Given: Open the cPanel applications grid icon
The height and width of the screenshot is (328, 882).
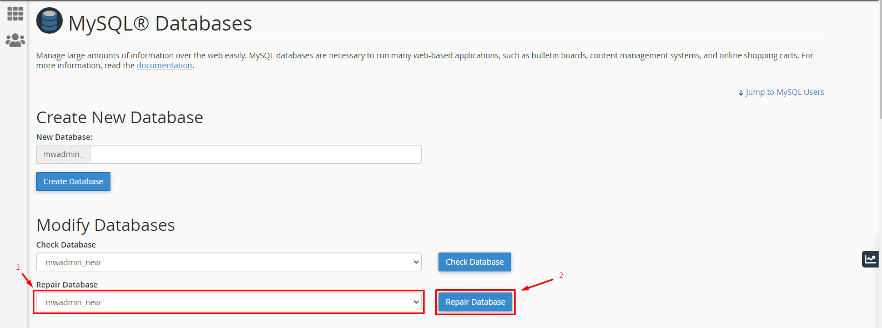Looking at the screenshot, I should coord(15,13).
